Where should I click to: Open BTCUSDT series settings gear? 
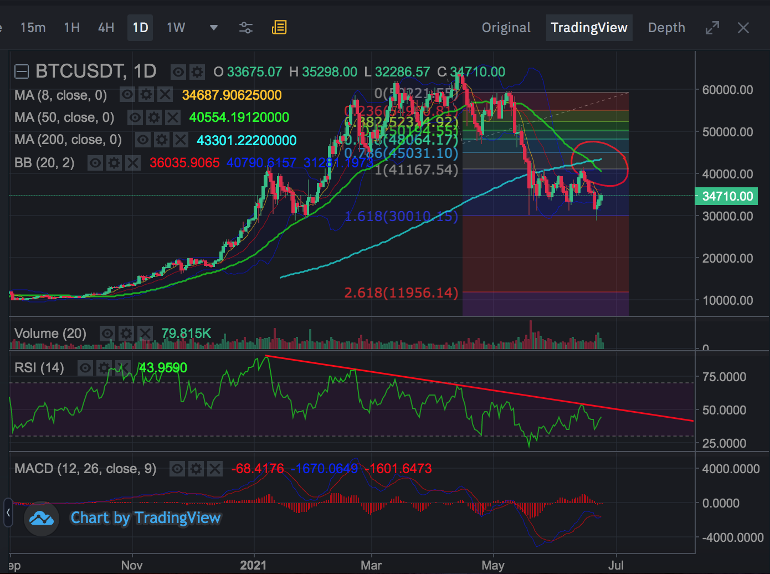(197, 72)
